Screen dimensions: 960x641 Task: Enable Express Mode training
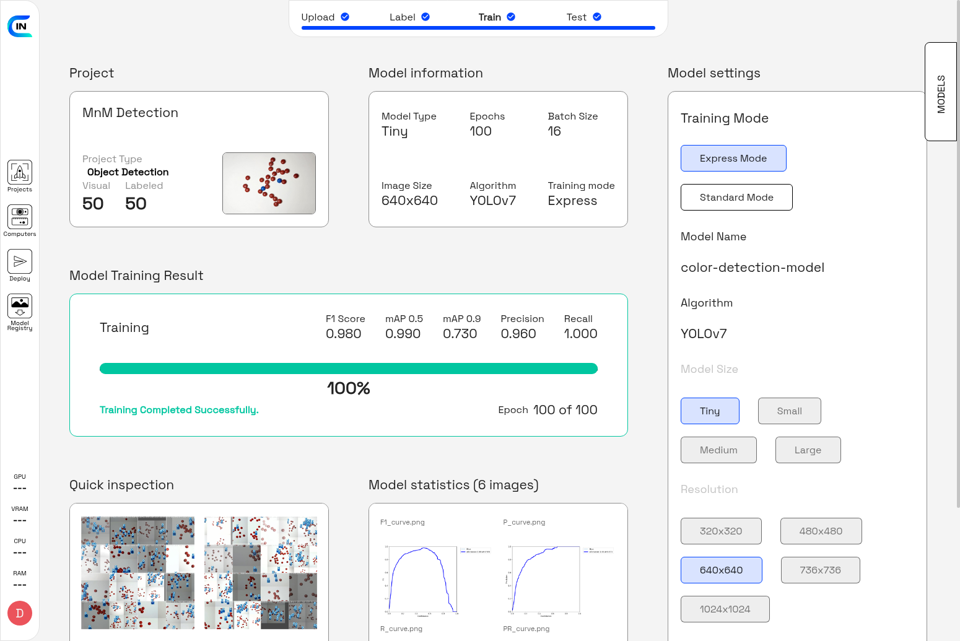click(733, 158)
